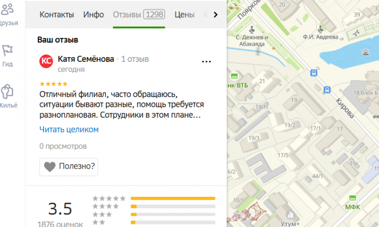Open Катя Семёнова's profile name

[86, 59]
